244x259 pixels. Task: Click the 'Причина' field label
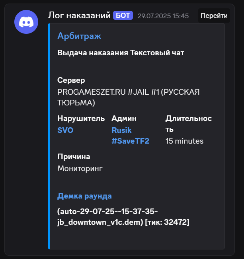[74, 157]
